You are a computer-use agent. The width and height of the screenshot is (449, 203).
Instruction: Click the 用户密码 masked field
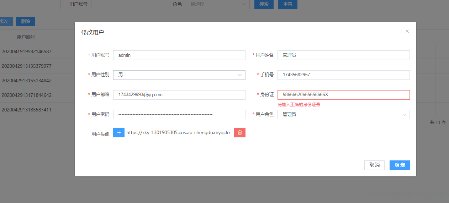point(179,114)
